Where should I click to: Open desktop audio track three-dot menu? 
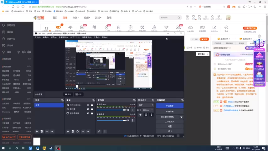(x=133, y=120)
